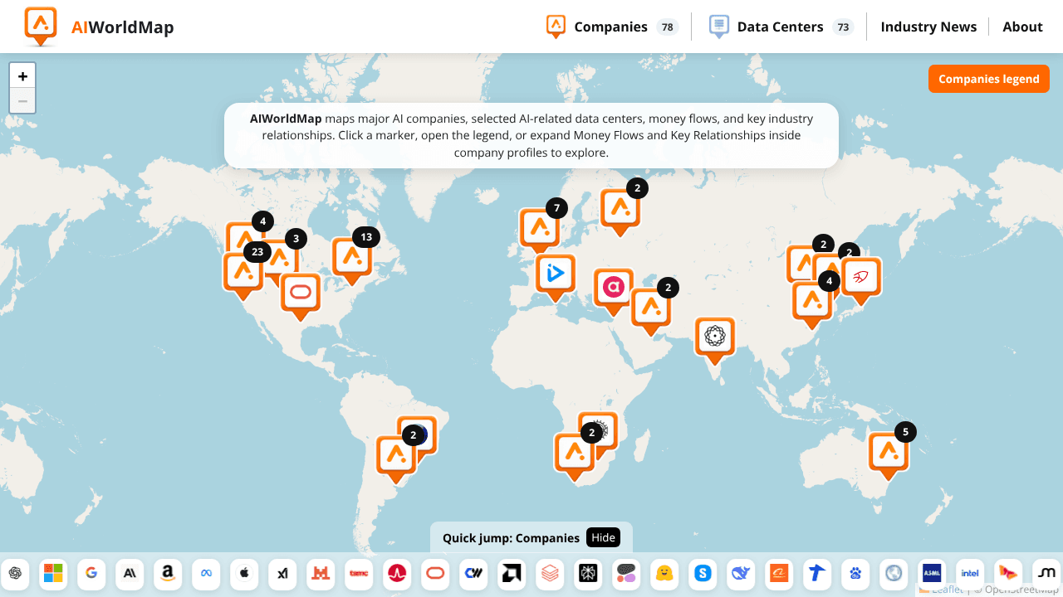Zoom in on the map

coord(22,75)
